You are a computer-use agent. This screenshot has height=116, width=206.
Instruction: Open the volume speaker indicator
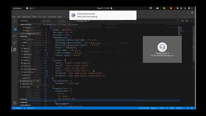click(x=181, y=8)
